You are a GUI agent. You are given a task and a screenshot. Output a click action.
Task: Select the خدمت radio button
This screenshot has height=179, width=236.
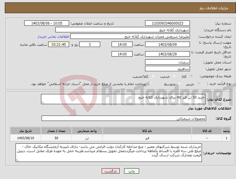174,76
